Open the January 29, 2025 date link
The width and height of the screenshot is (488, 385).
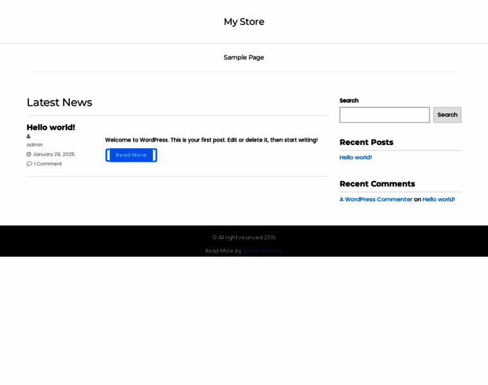click(x=53, y=154)
